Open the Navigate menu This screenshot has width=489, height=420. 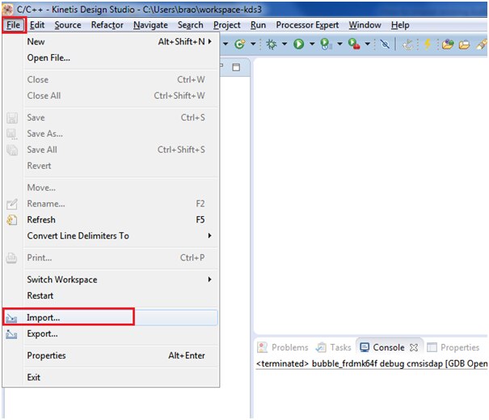[150, 25]
